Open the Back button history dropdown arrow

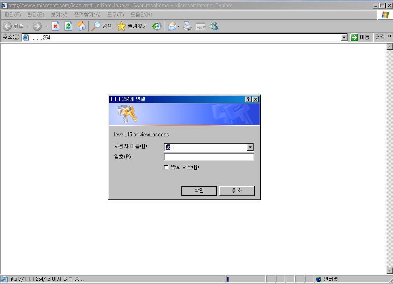pos(28,26)
